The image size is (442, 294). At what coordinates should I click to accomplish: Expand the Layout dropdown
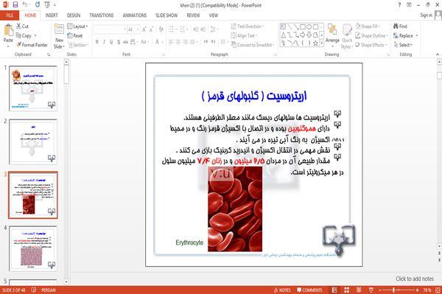click(77, 27)
